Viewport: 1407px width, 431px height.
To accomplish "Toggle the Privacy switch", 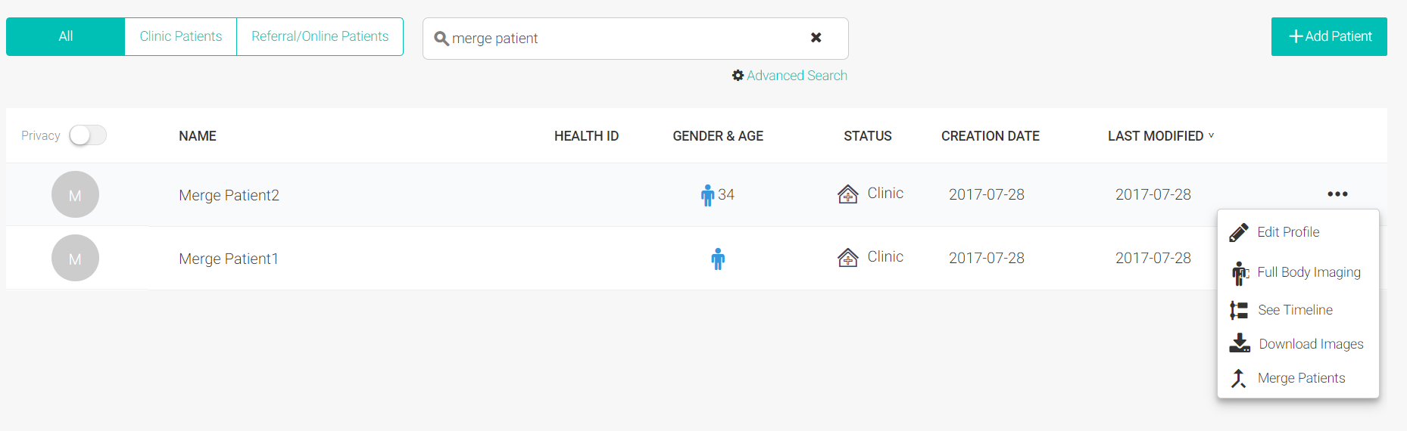I will tap(88, 135).
